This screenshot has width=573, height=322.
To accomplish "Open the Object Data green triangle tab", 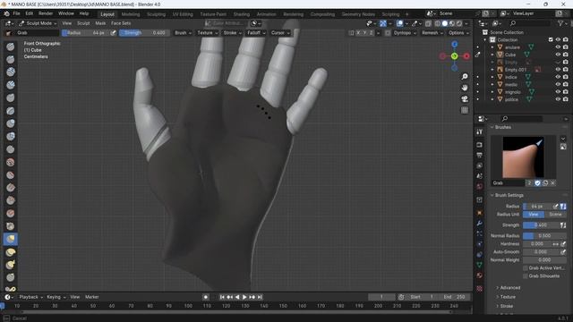I will [x=480, y=265].
